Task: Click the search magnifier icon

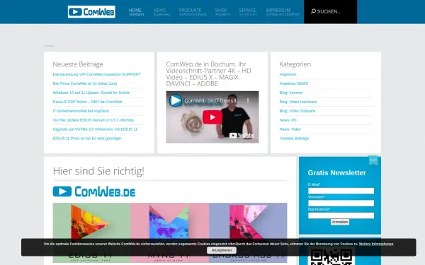Action: (x=313, y=11)
